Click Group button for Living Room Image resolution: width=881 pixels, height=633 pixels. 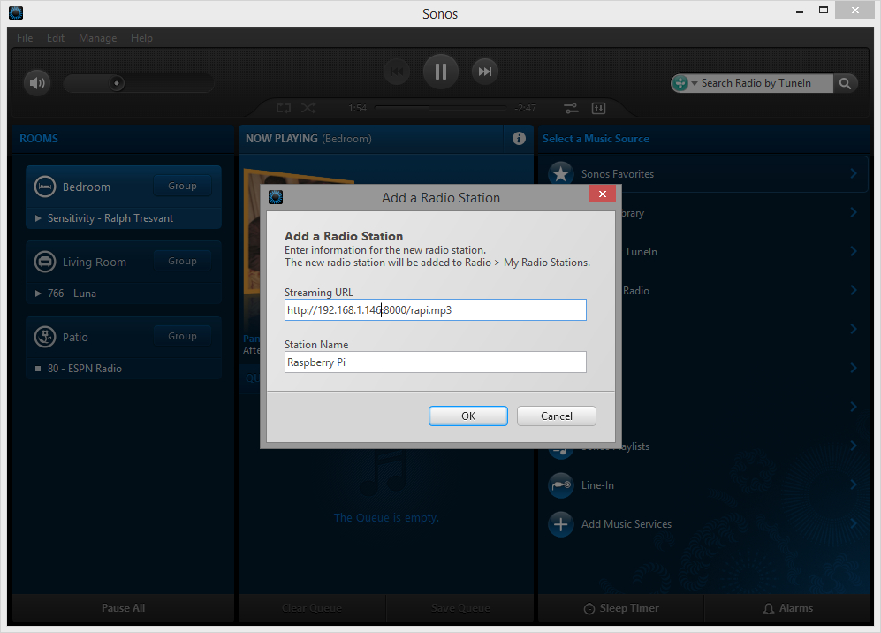tap(182, 261)
